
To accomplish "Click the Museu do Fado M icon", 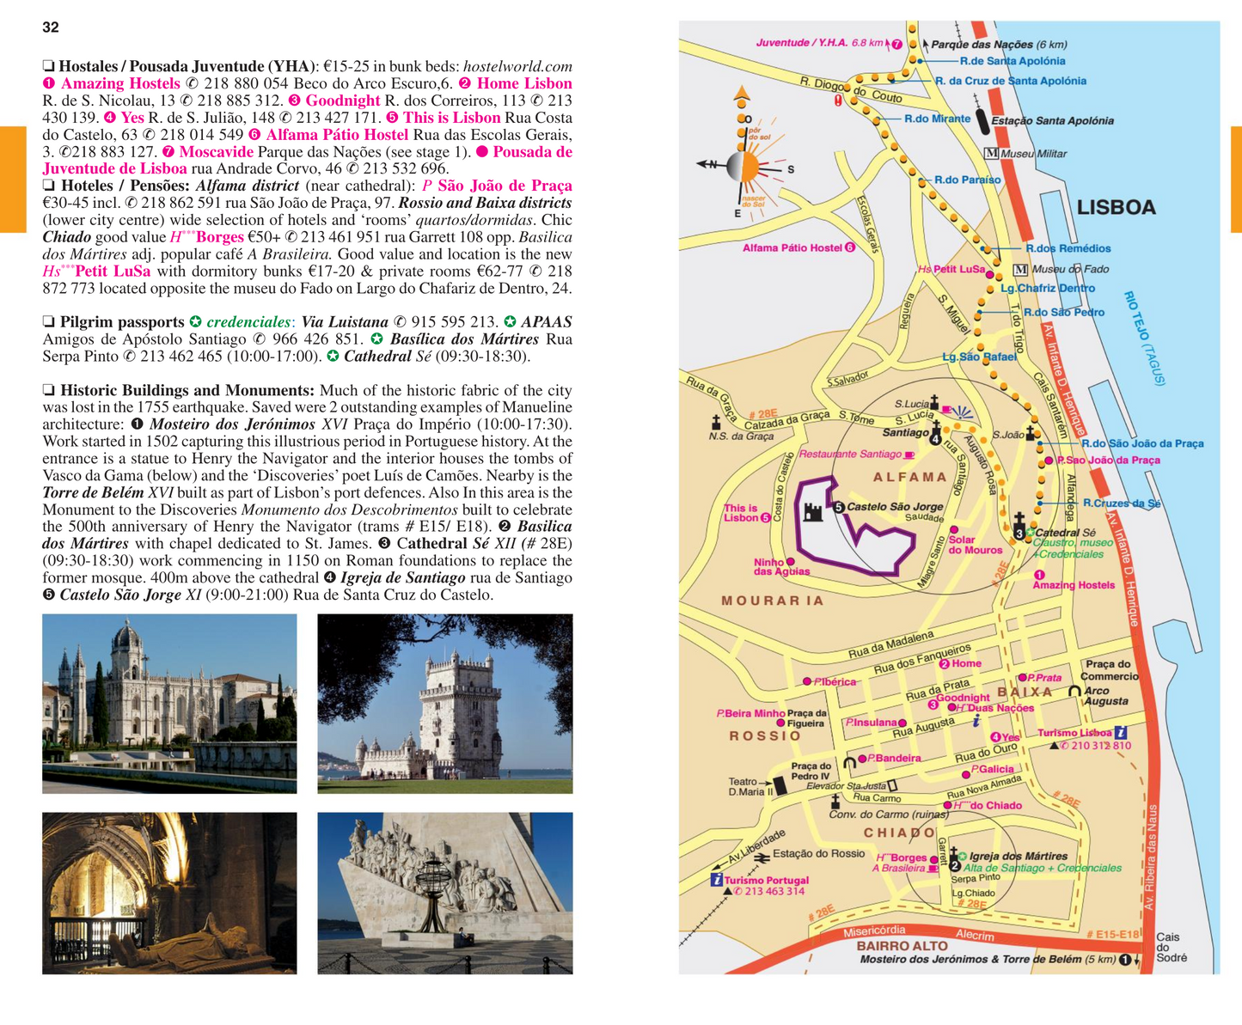I will click(x=1021, y=270).
